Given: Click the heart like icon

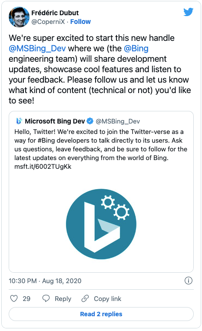Looking at the screenshot, I should pos(14,298).
